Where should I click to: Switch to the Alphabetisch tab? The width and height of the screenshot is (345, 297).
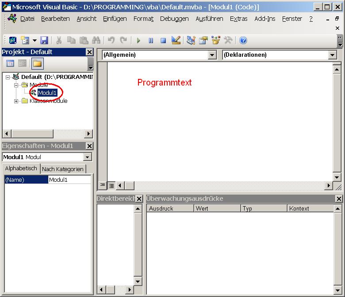pyautogui.click(x=21, y=168)
